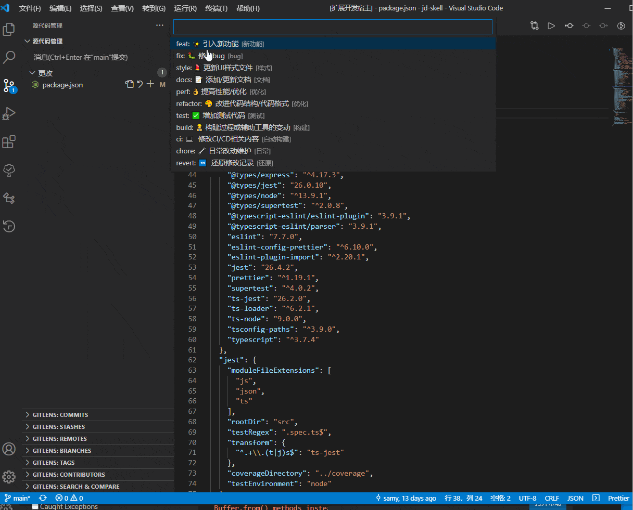633x510 pixels.
Task: Expand GITLENS: REMOTES panel
Action: [x=98, y=439]
